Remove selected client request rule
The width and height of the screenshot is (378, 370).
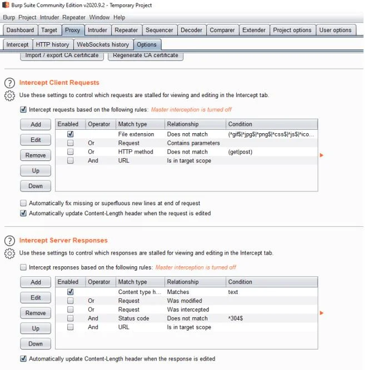[x=36, y=155]
